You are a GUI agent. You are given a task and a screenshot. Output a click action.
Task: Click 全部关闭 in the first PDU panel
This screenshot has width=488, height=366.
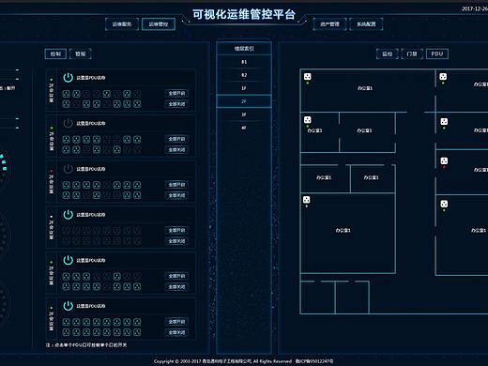(176, 104)
